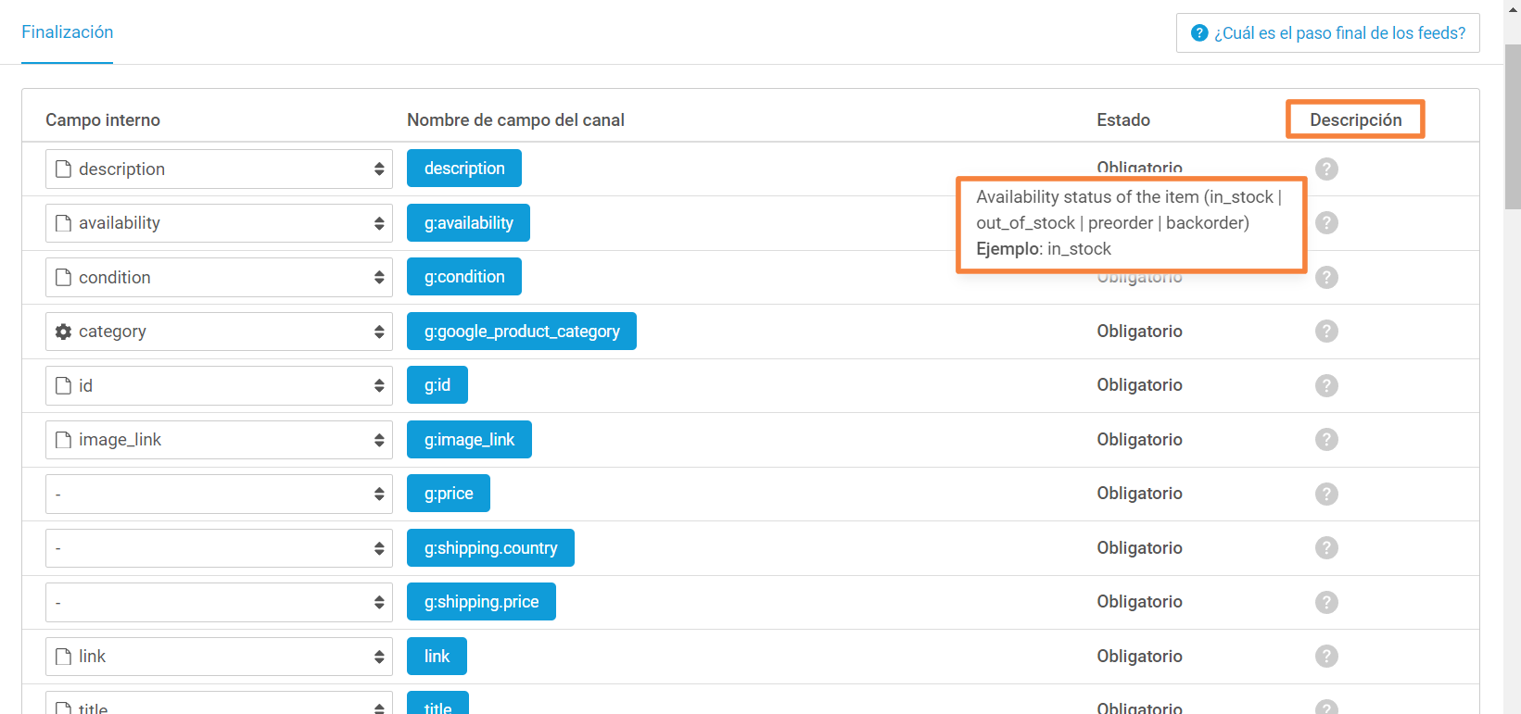Click the blue link channel field tag
Screen dimensions: 1521x714
(437, 656)
